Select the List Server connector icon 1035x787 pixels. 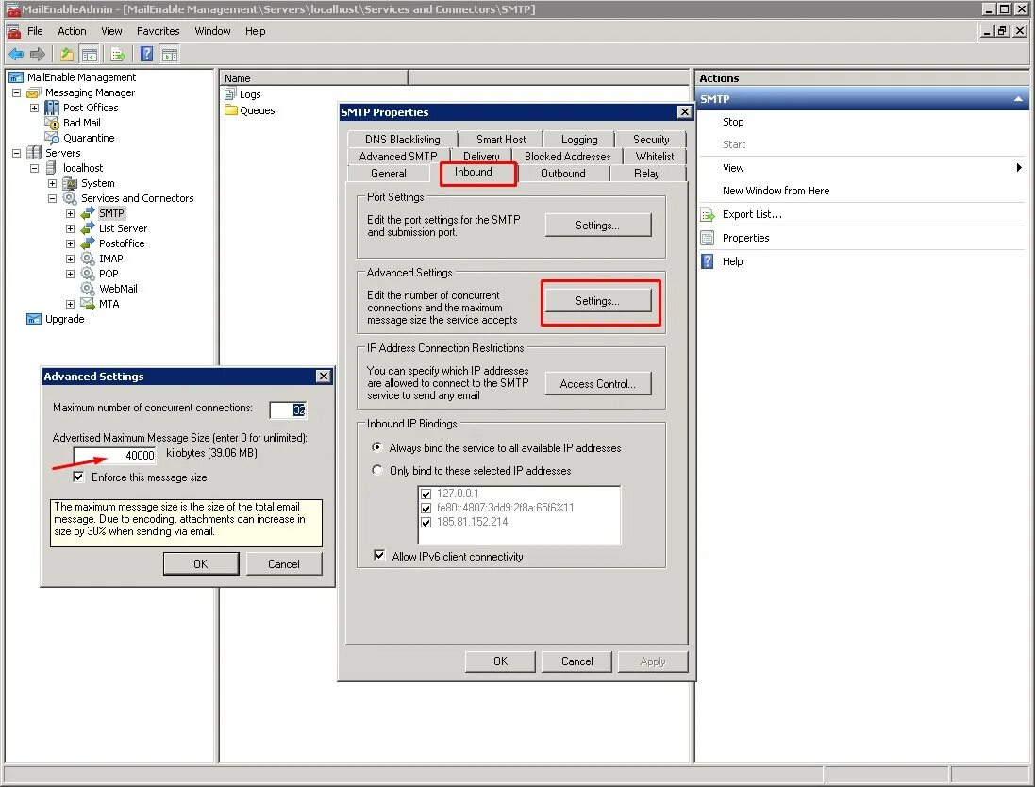[x=87, y=228]
